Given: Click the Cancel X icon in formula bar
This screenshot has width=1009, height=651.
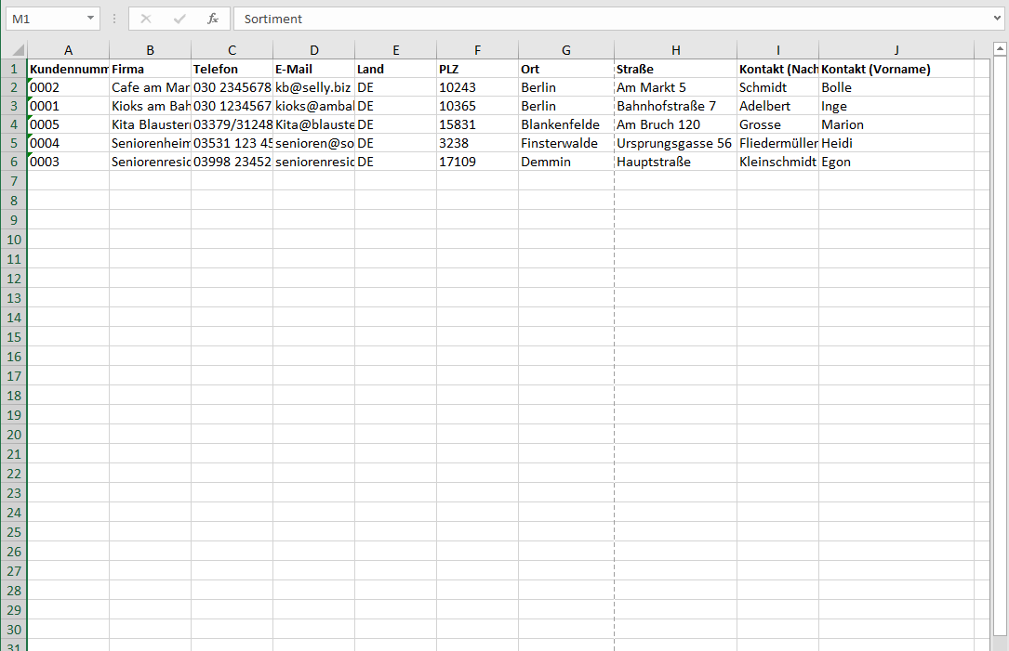Looking at the screenshot, I should (146, 19).
